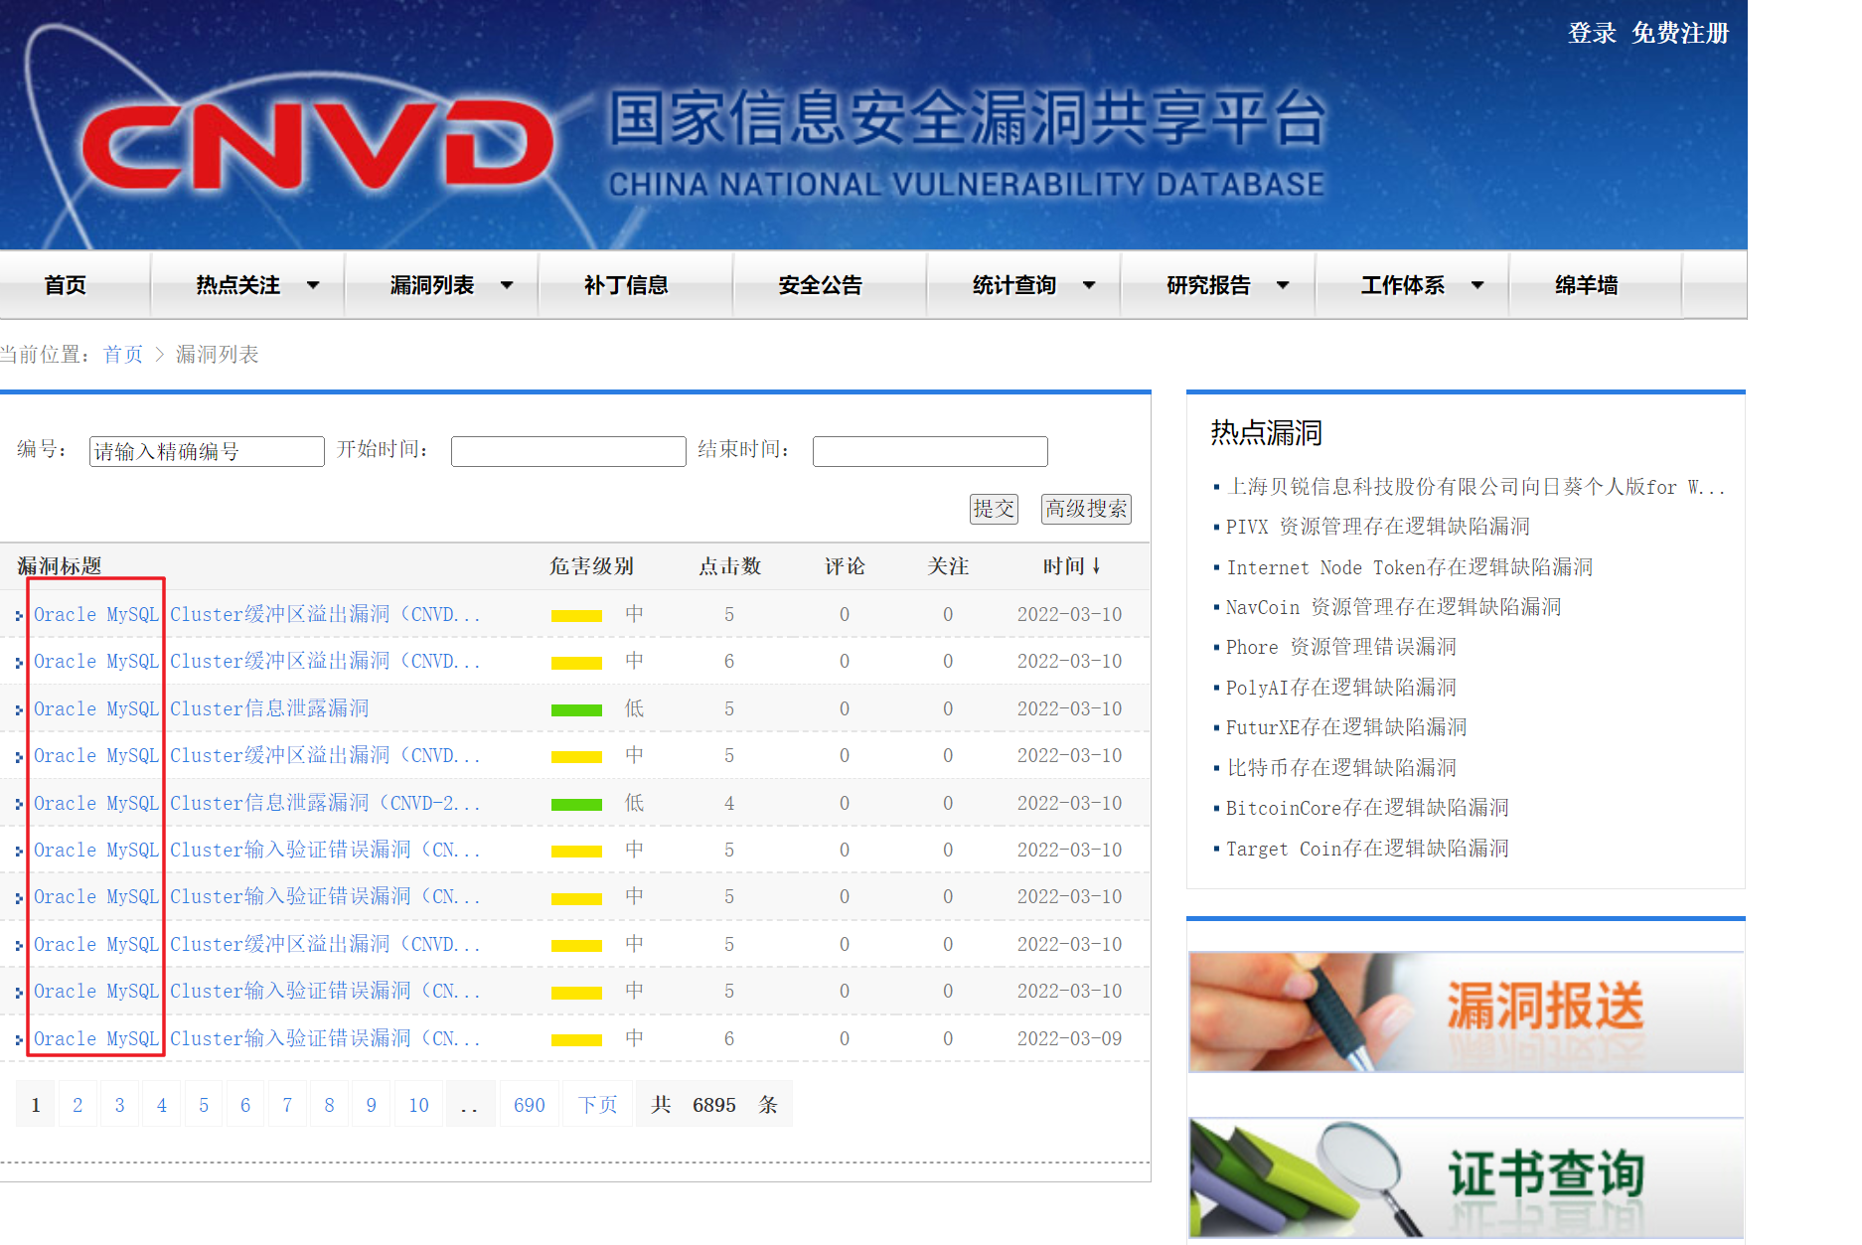1862x1245 pixels.
Task: Open the 2022-03-09 Oracle MySQL entry
Action: [256, 1038]
